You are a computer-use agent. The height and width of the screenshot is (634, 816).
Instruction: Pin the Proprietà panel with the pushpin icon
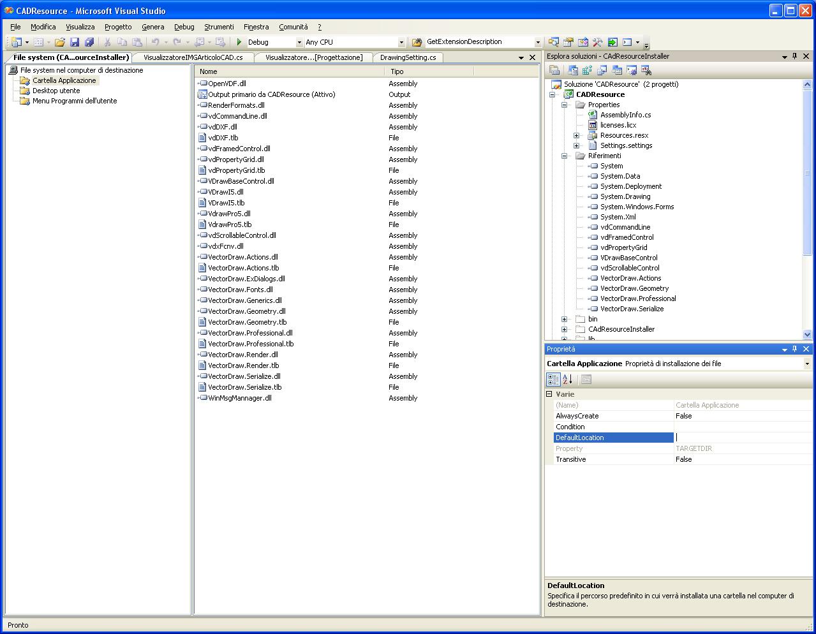click(795, 349)
